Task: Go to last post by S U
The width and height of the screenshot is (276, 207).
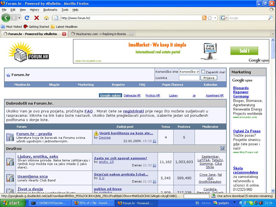Action: 154,182
